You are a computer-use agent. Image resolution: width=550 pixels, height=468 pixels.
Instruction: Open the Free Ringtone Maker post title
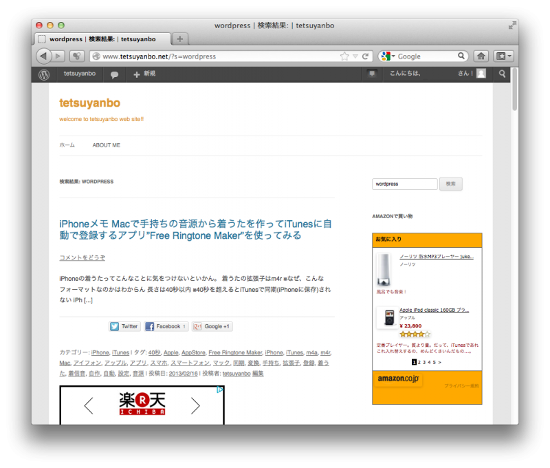pos(195,230)
